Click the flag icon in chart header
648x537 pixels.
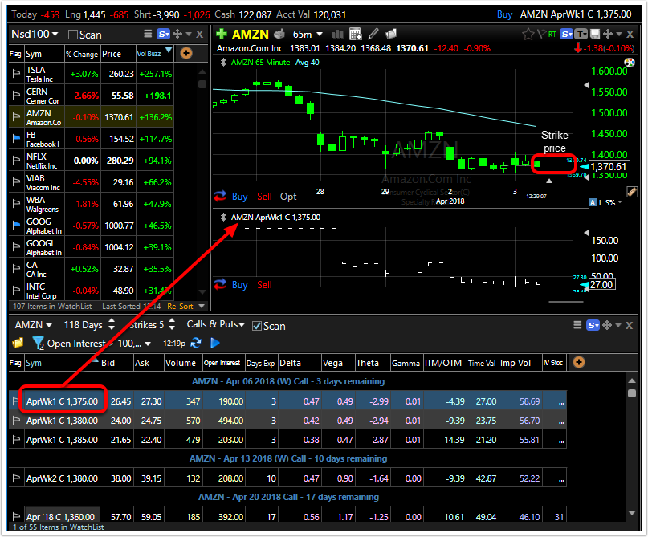tap(541, 35)
